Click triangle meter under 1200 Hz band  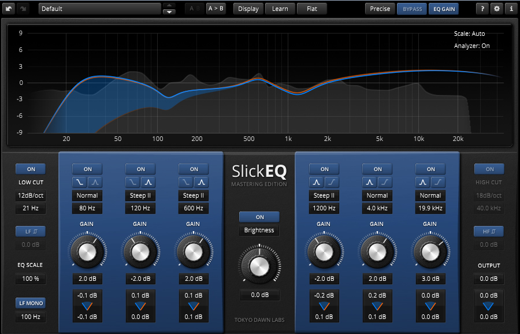click(324, 306)
